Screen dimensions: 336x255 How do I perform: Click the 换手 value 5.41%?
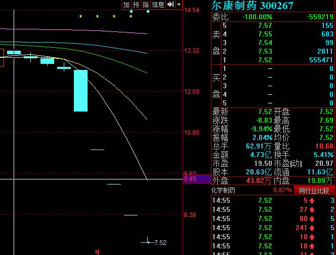[324, 155]
